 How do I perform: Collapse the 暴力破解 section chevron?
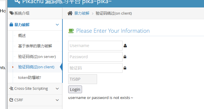coord(57,25)
